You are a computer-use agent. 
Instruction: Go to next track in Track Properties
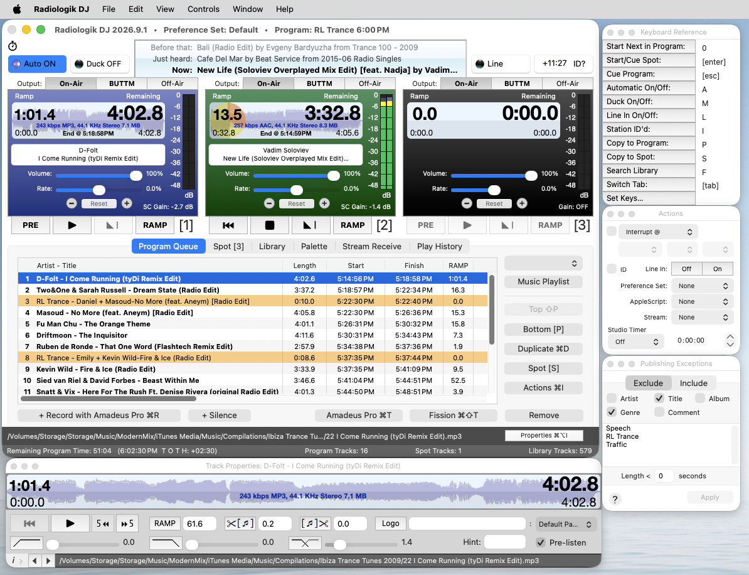pyautogui.click(x=48, y=561)
